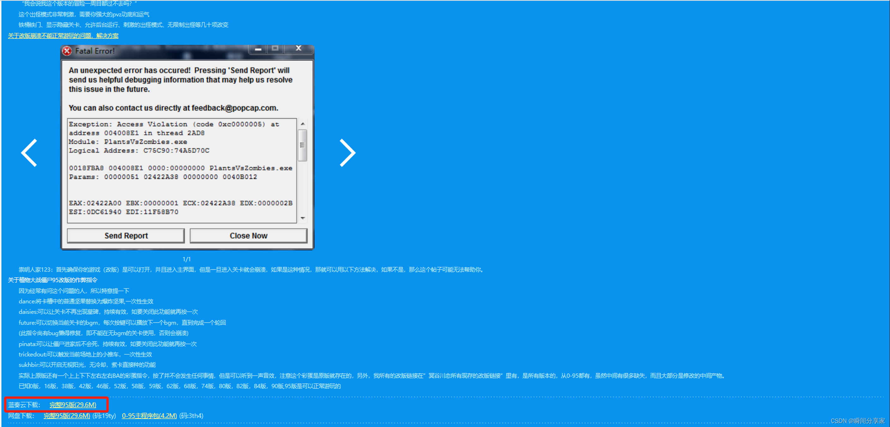Click scroll-down arrow in exception details box

303,218
